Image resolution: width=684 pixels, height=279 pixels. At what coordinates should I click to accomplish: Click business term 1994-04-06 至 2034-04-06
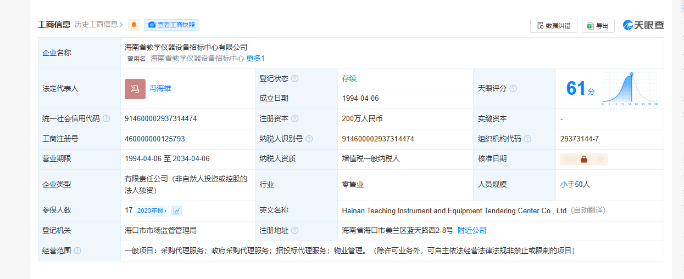point(167,159)
